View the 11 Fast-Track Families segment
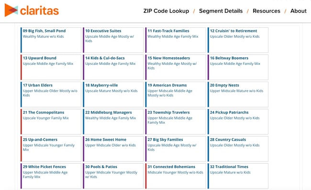 (176, 40)
